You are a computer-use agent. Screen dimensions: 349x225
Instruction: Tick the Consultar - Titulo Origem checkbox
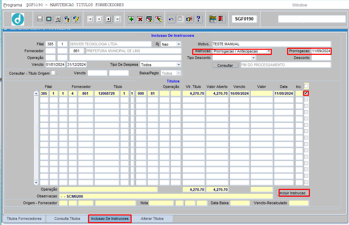pos(53,73)
